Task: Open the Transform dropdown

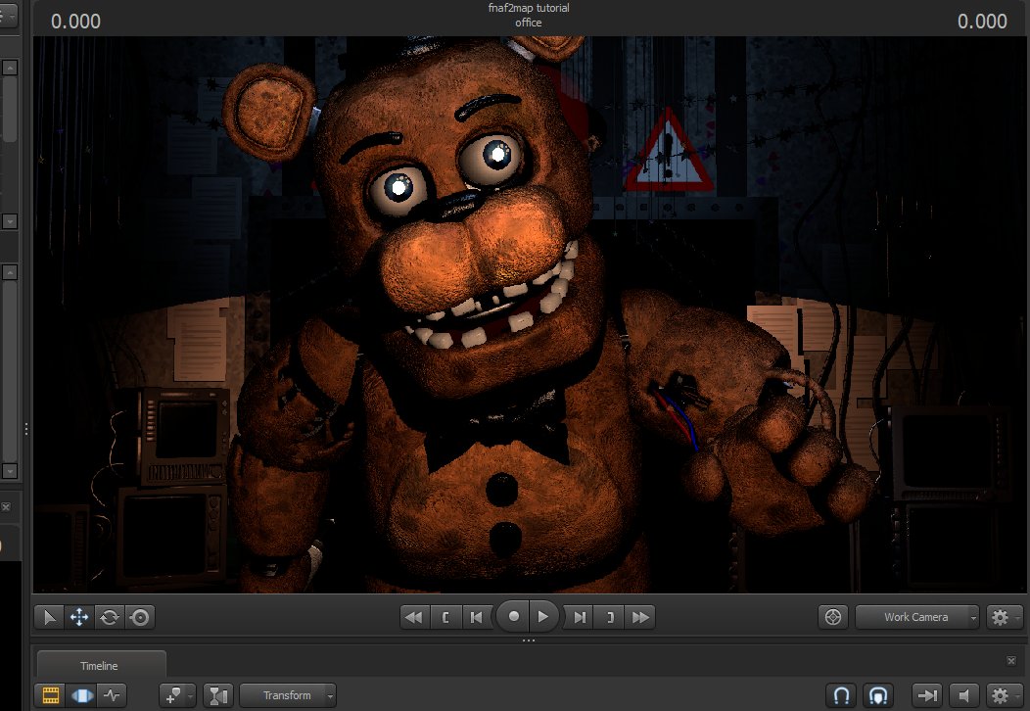Action: click(x=288, y=695)
